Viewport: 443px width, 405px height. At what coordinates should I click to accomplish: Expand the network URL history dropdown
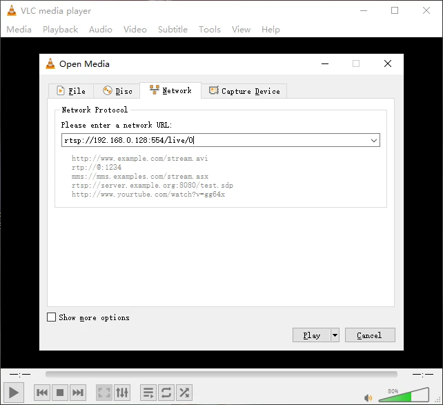pyautogui.click(x=374, y=140)
